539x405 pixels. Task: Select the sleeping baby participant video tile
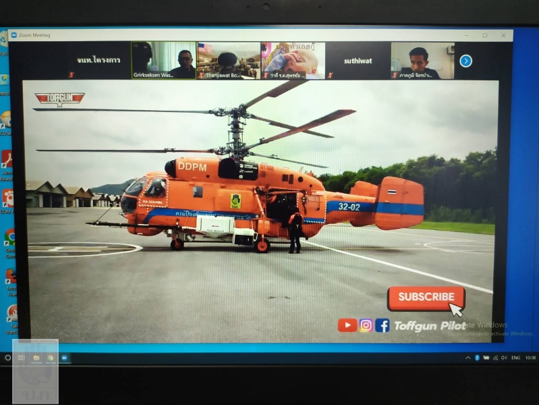[x=293, y=61]
